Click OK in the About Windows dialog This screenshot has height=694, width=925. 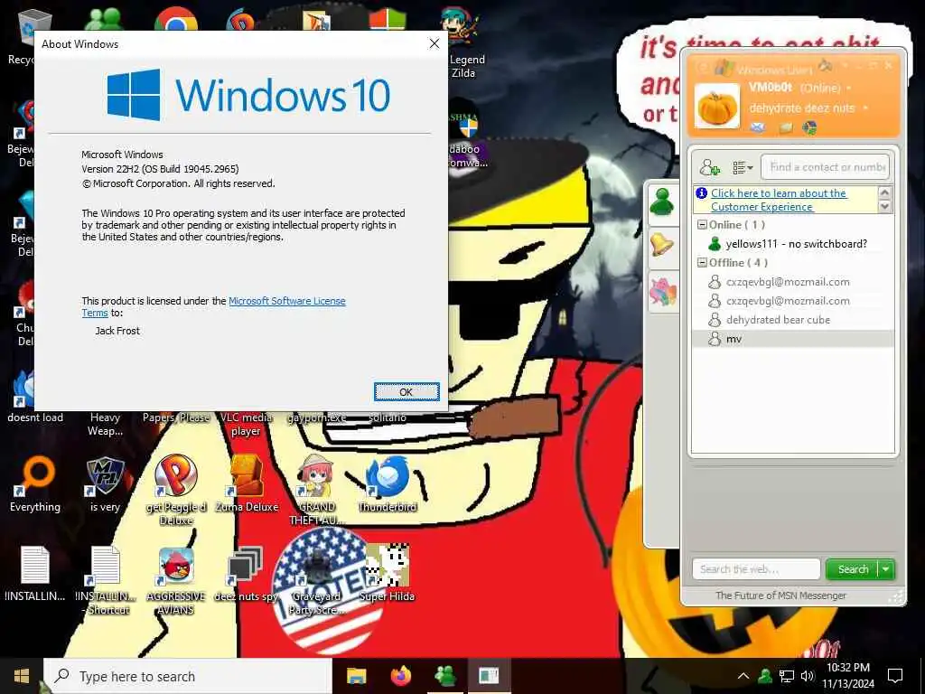pos(406,392)
